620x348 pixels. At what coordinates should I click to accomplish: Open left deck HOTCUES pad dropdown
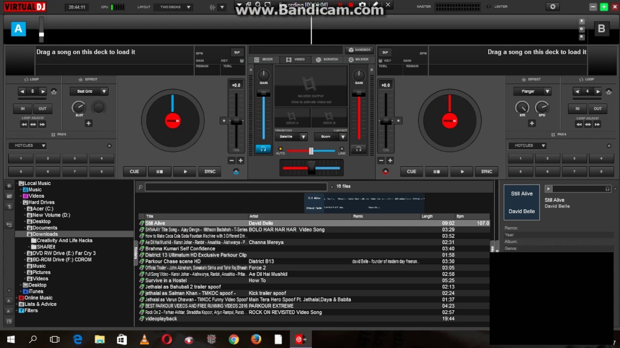[x=27, y=145]
